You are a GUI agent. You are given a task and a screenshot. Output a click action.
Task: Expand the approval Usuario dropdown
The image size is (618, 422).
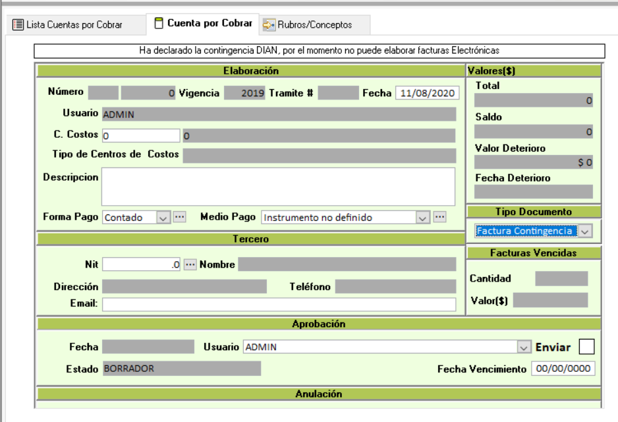click(x=524, y=347)
